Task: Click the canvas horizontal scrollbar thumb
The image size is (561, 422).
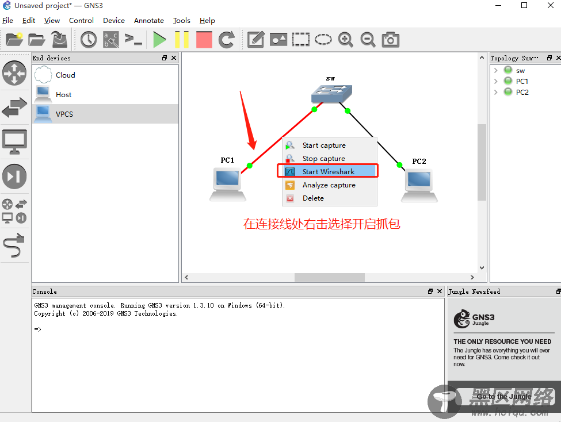Action: [x=330, y=277]
